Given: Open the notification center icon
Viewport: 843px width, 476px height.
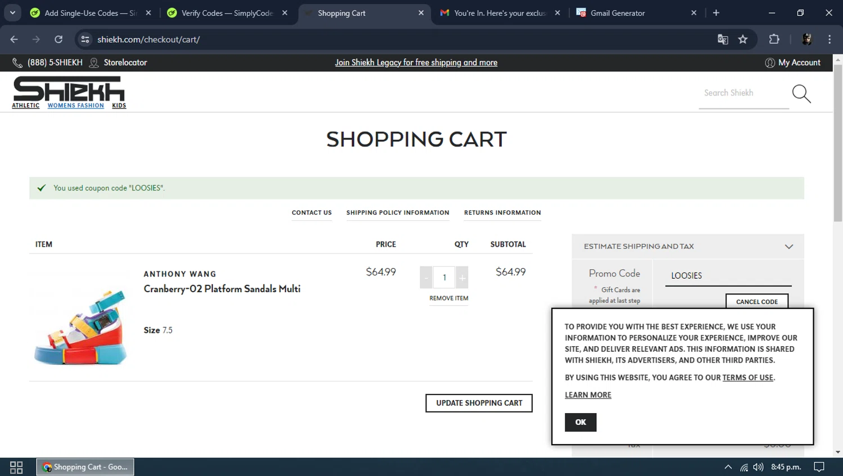Looking at the screenshot, I should tap(819, 467).
